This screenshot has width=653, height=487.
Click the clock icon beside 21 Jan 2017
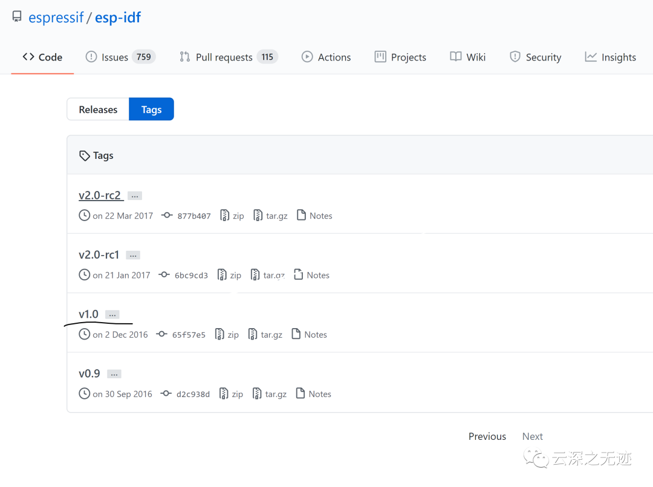click(85, 275)
